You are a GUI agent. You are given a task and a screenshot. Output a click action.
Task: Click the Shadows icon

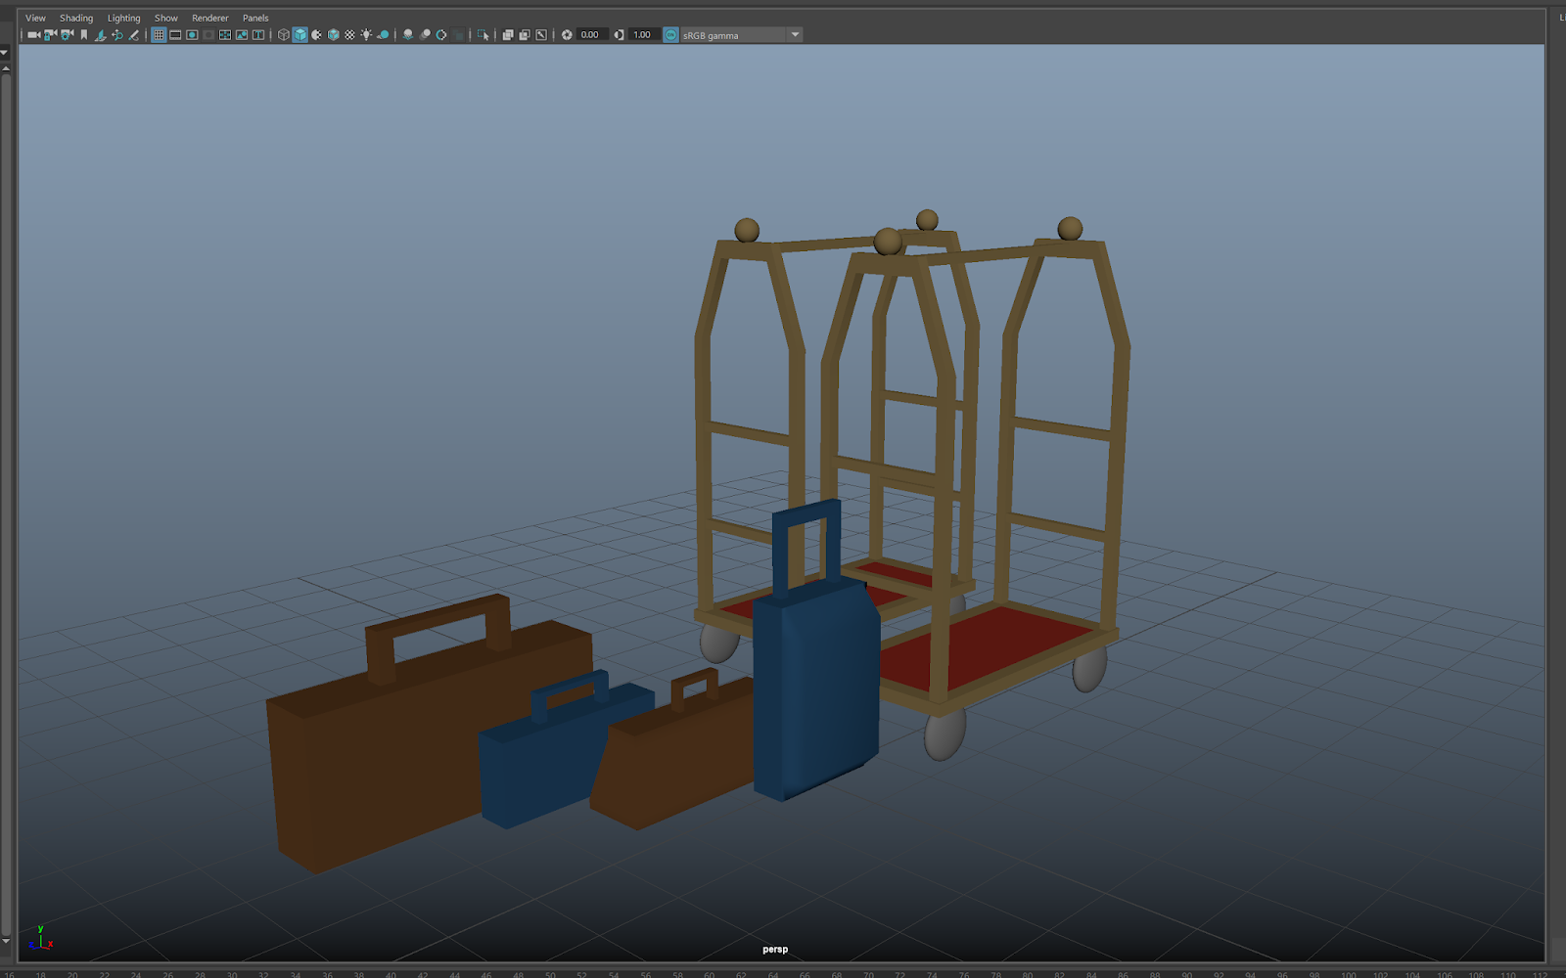tap(384, 35)
